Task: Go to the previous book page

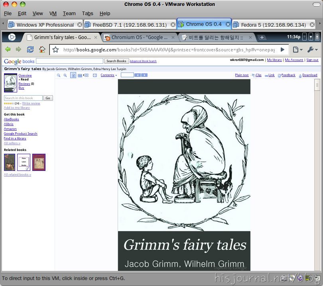Action: (138, 75)
